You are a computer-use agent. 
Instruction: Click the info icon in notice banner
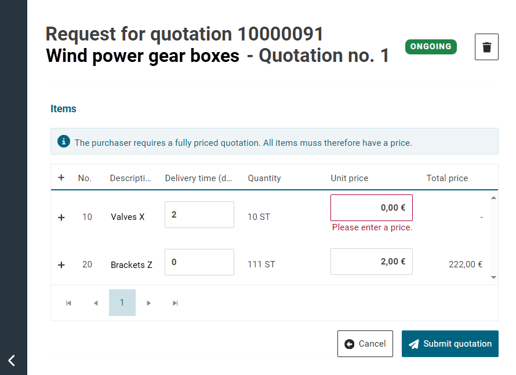pos(63,142)
